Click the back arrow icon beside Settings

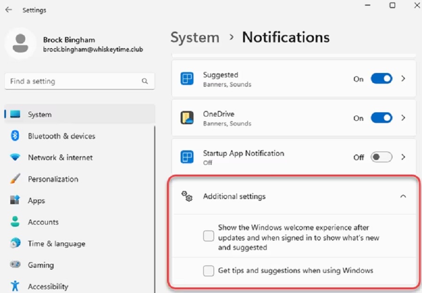(x=8, y=10)
